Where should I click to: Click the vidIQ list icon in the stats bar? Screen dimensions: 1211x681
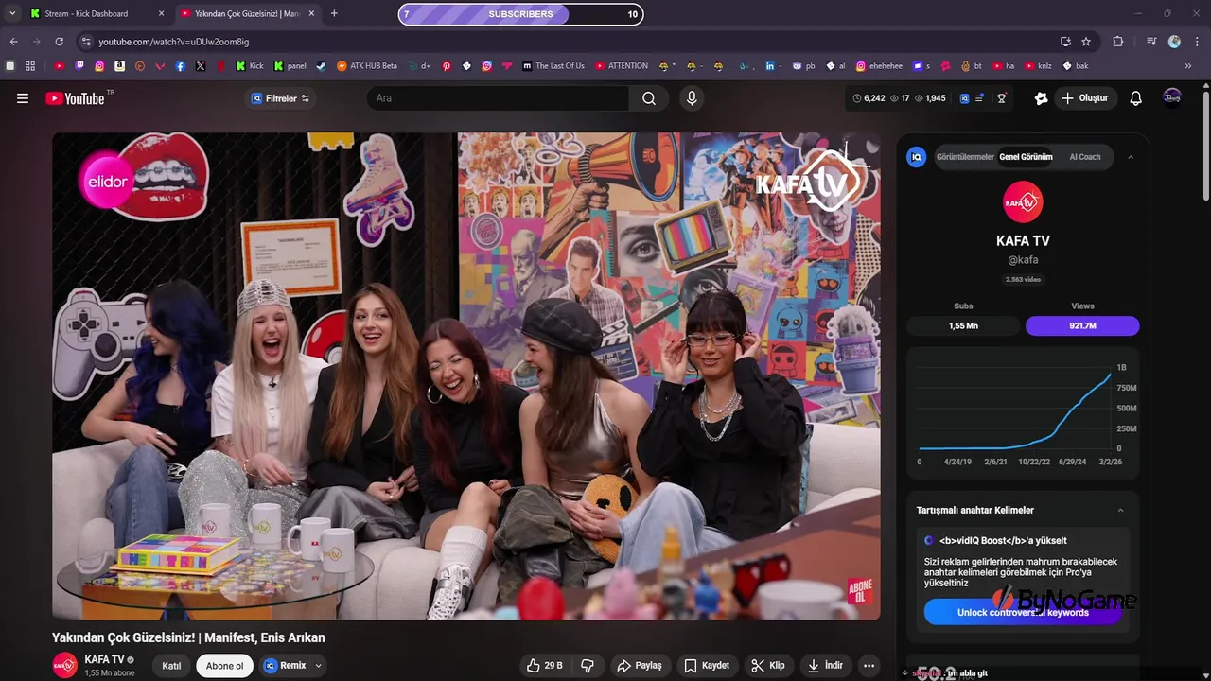click(980, 98)
